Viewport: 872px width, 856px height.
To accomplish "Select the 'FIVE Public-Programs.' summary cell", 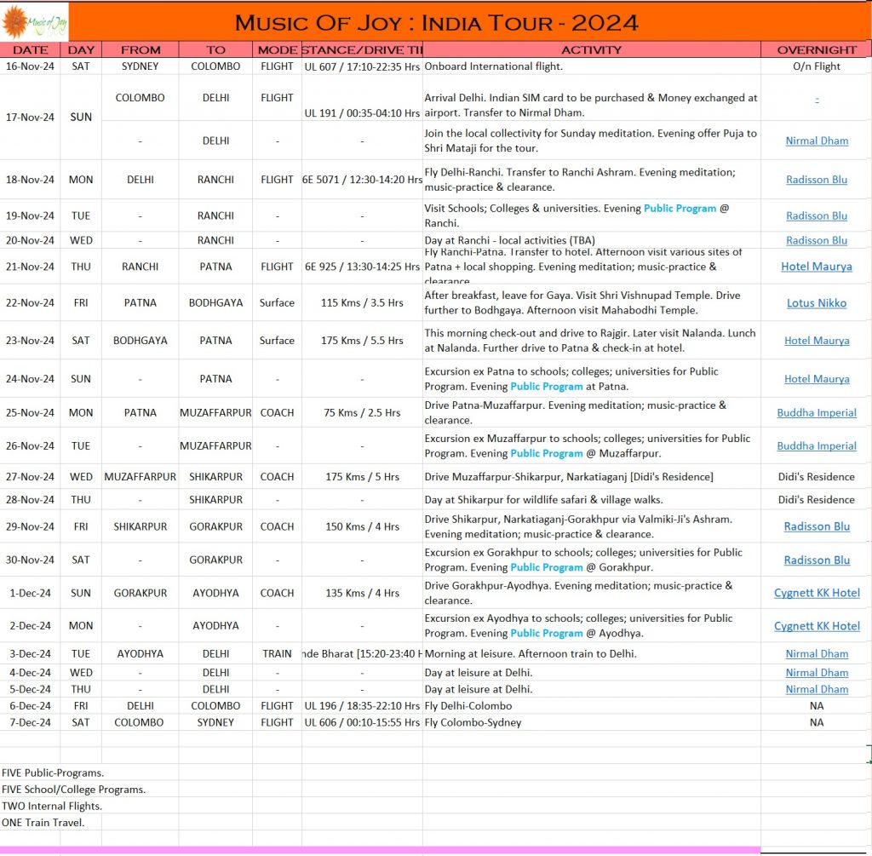I will [53, 773].
